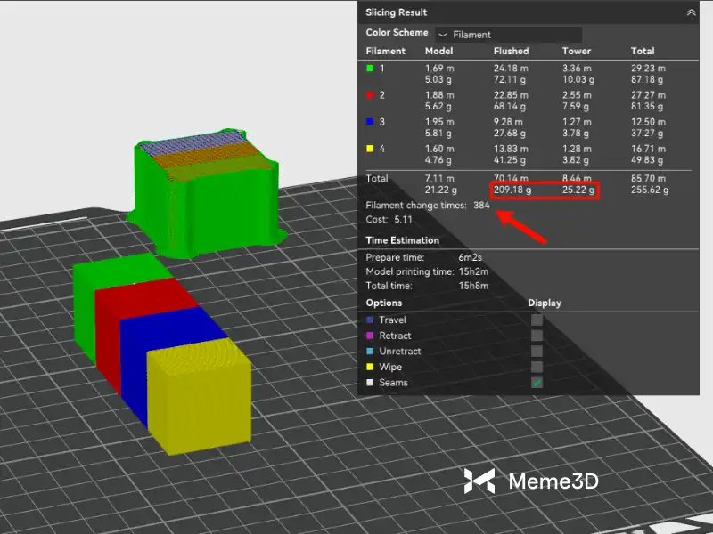The width and height of the screenshot is (713, 534).
Task: Click the Unretract legend color icon
Action: [x=371, y=352]
